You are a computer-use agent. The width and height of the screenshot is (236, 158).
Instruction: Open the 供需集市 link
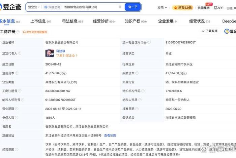204,8
